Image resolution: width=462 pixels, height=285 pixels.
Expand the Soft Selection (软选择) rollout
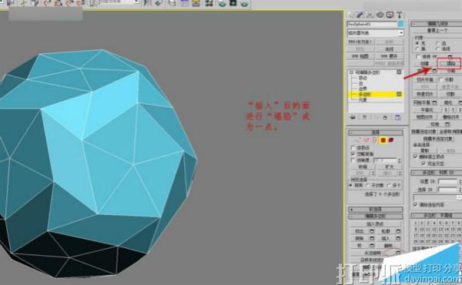[376, 209]
